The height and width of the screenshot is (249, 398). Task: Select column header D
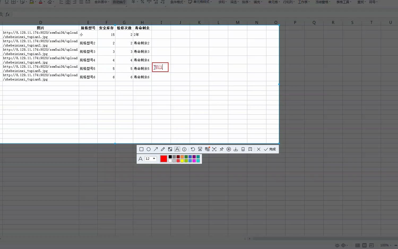[x=41, y=23]
